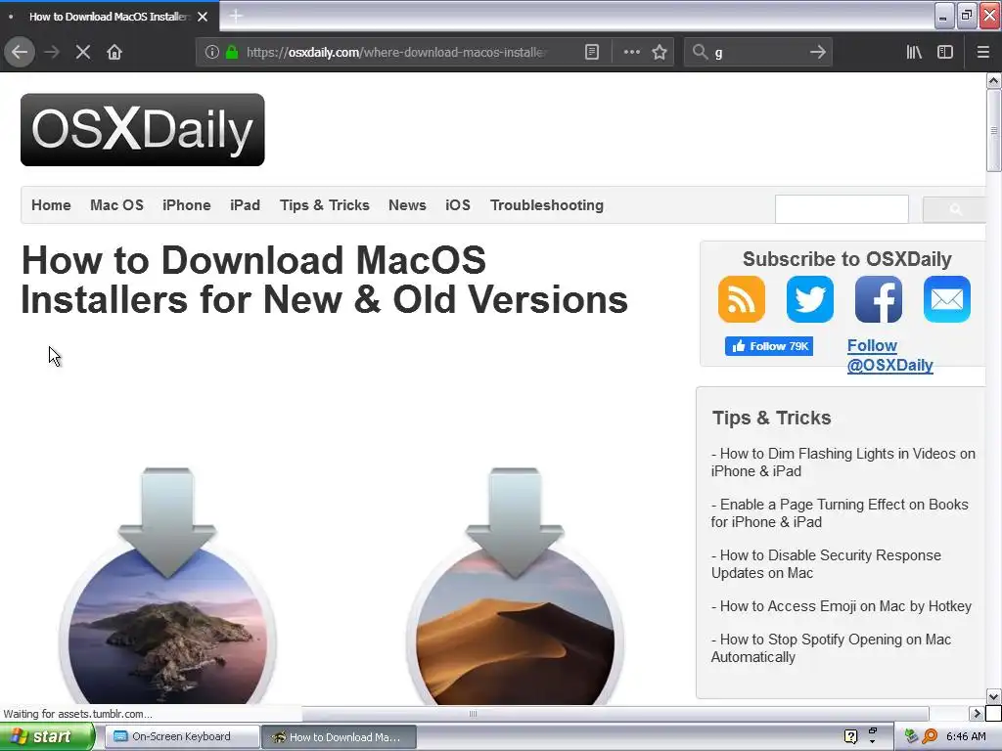This screenshot has height=751, width=1002.
Task: Click the vertical scrollbar up arrow
Action: click(994, 80)
